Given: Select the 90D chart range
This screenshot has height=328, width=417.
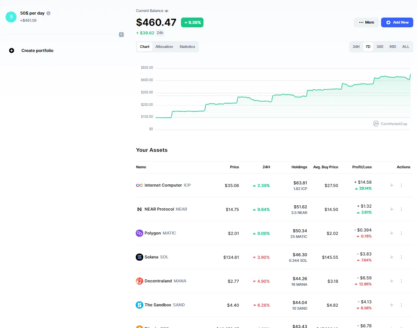Looking at the screenshot, I should tap(393, 46).
